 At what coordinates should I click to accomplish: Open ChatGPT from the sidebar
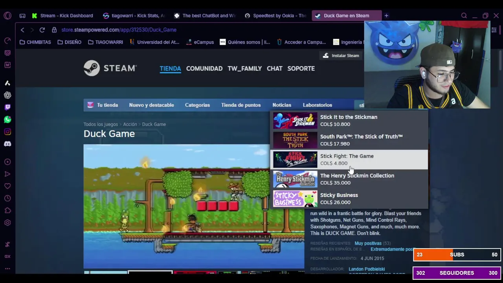tap(7, 95)
